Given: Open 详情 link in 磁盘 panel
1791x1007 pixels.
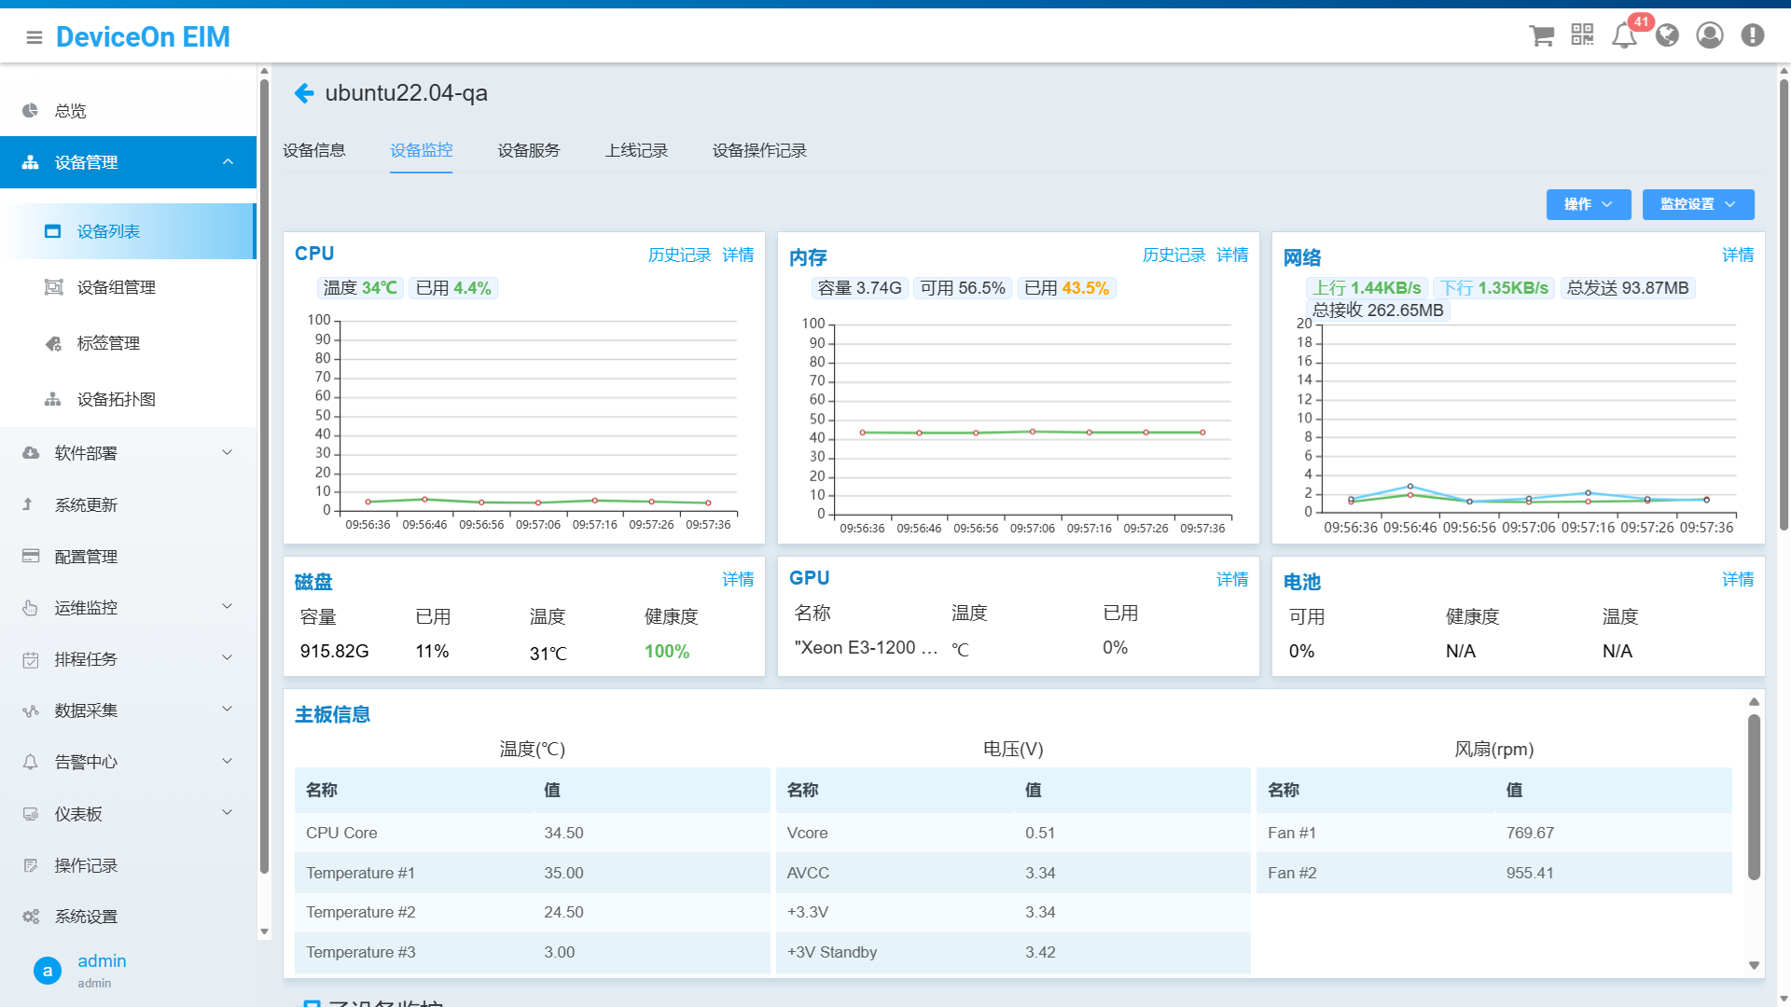Looking at the screenshot, I should pos(738,580).
